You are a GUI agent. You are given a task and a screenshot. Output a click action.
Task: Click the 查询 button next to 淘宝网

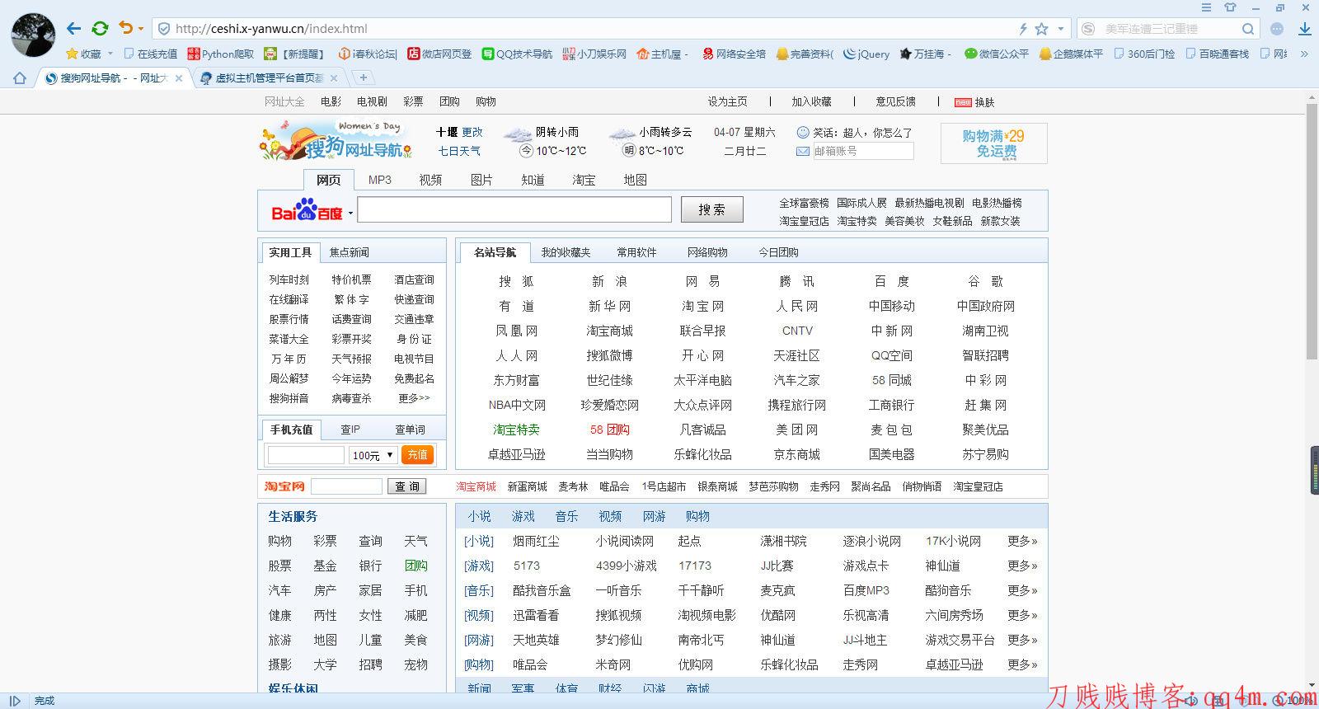pyautogui.click(x=407, y=486)
